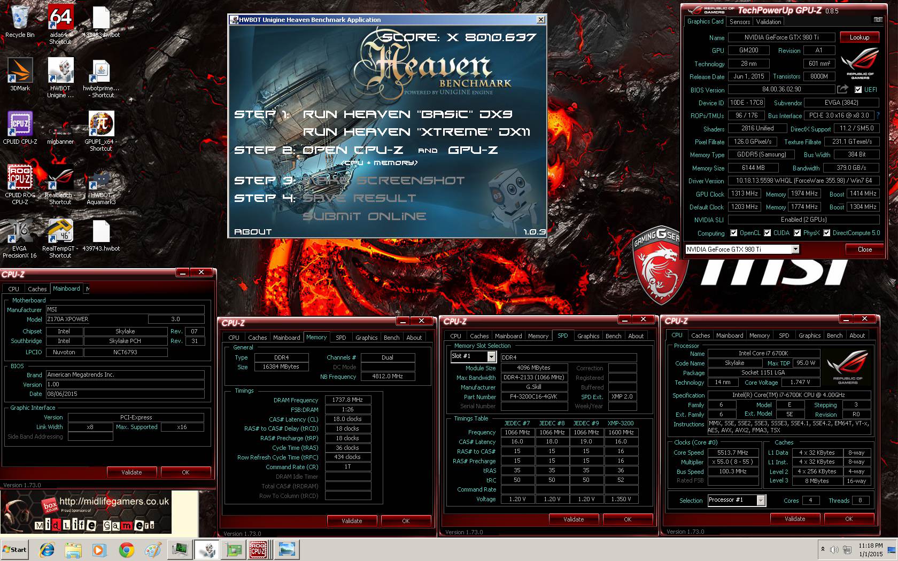
Task: Click the Bus Interface question mark in GPU-Z
Action: pyautogui.click(x=878, y=115)
